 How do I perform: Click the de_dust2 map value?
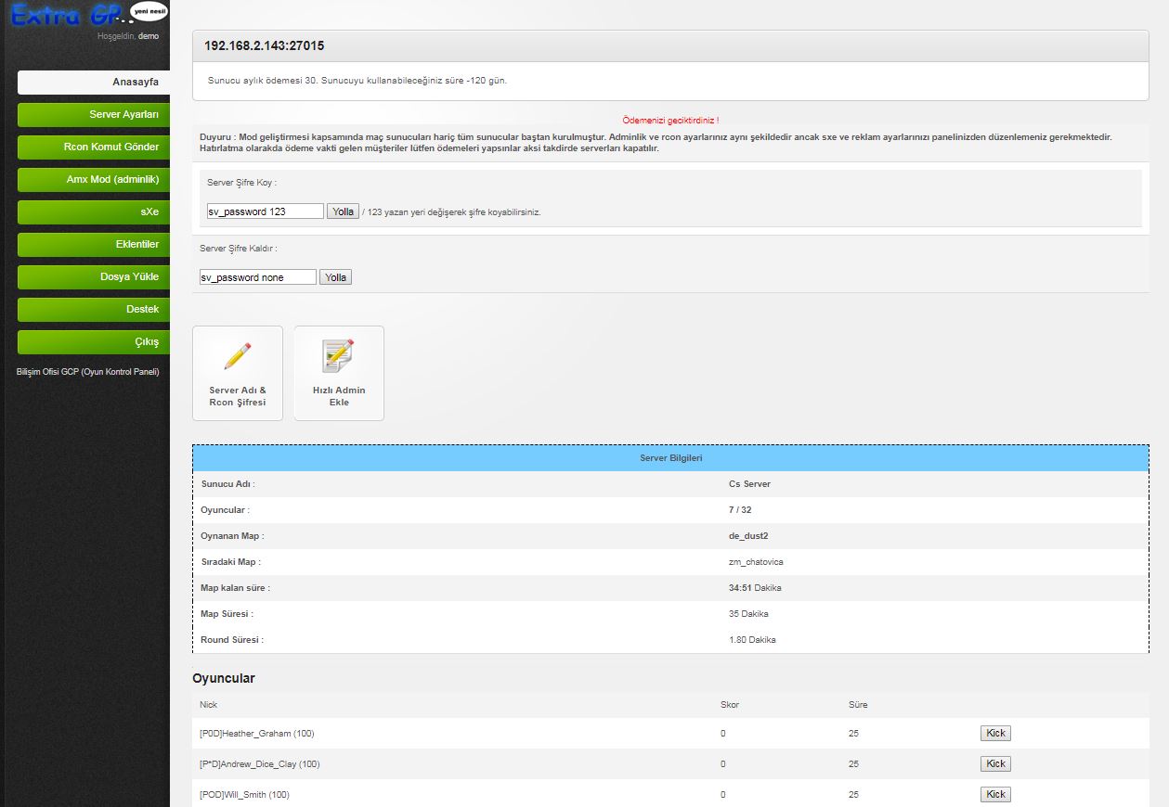tap(747, 536)
